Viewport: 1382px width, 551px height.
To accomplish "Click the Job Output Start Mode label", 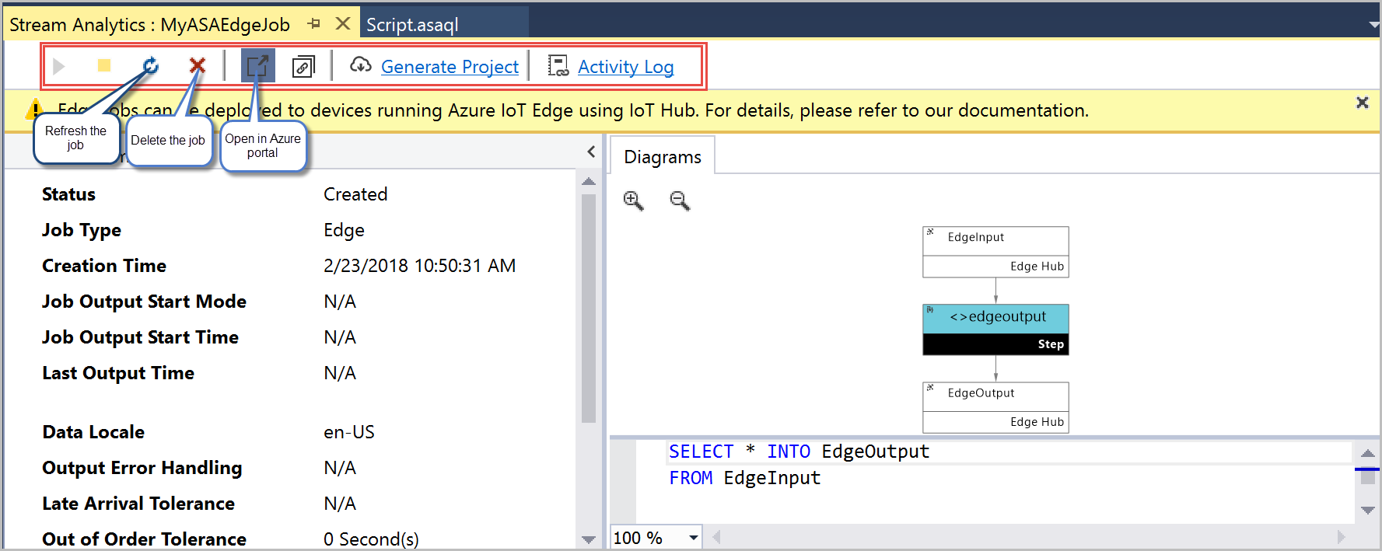I will (x=144, y=302).
